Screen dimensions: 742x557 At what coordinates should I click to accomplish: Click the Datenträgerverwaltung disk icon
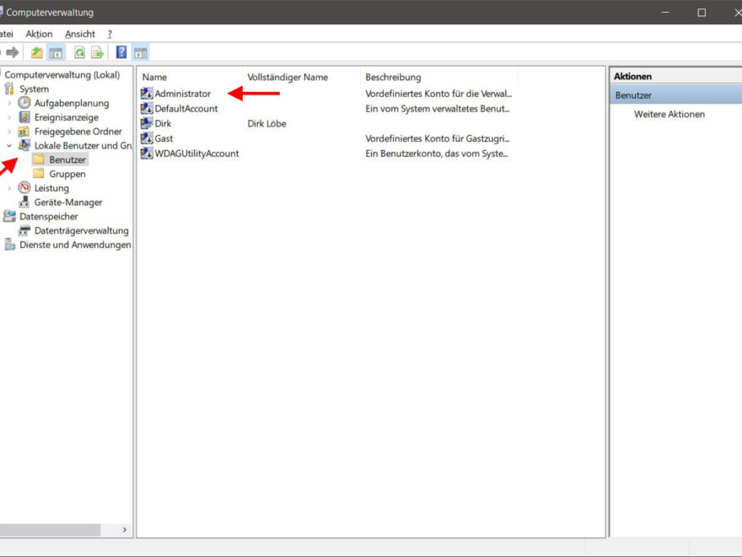tap(24, 230)
